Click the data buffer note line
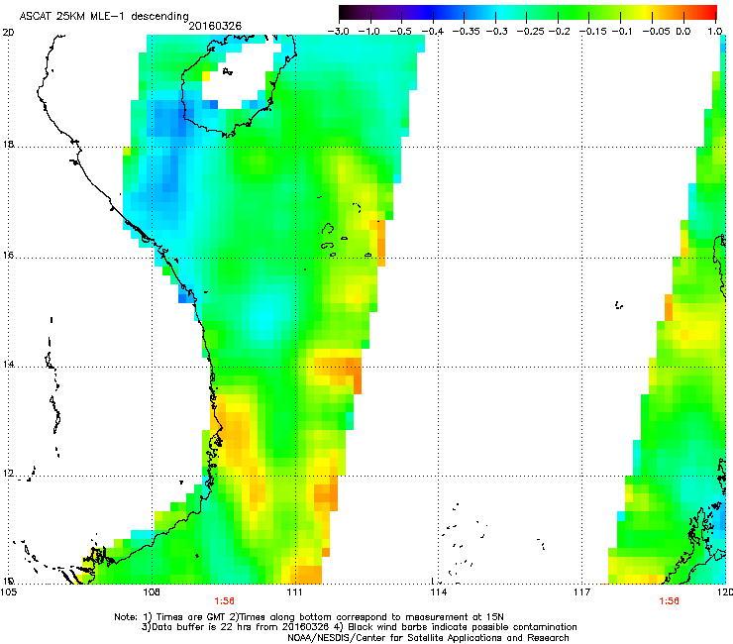 click(359, 627)
